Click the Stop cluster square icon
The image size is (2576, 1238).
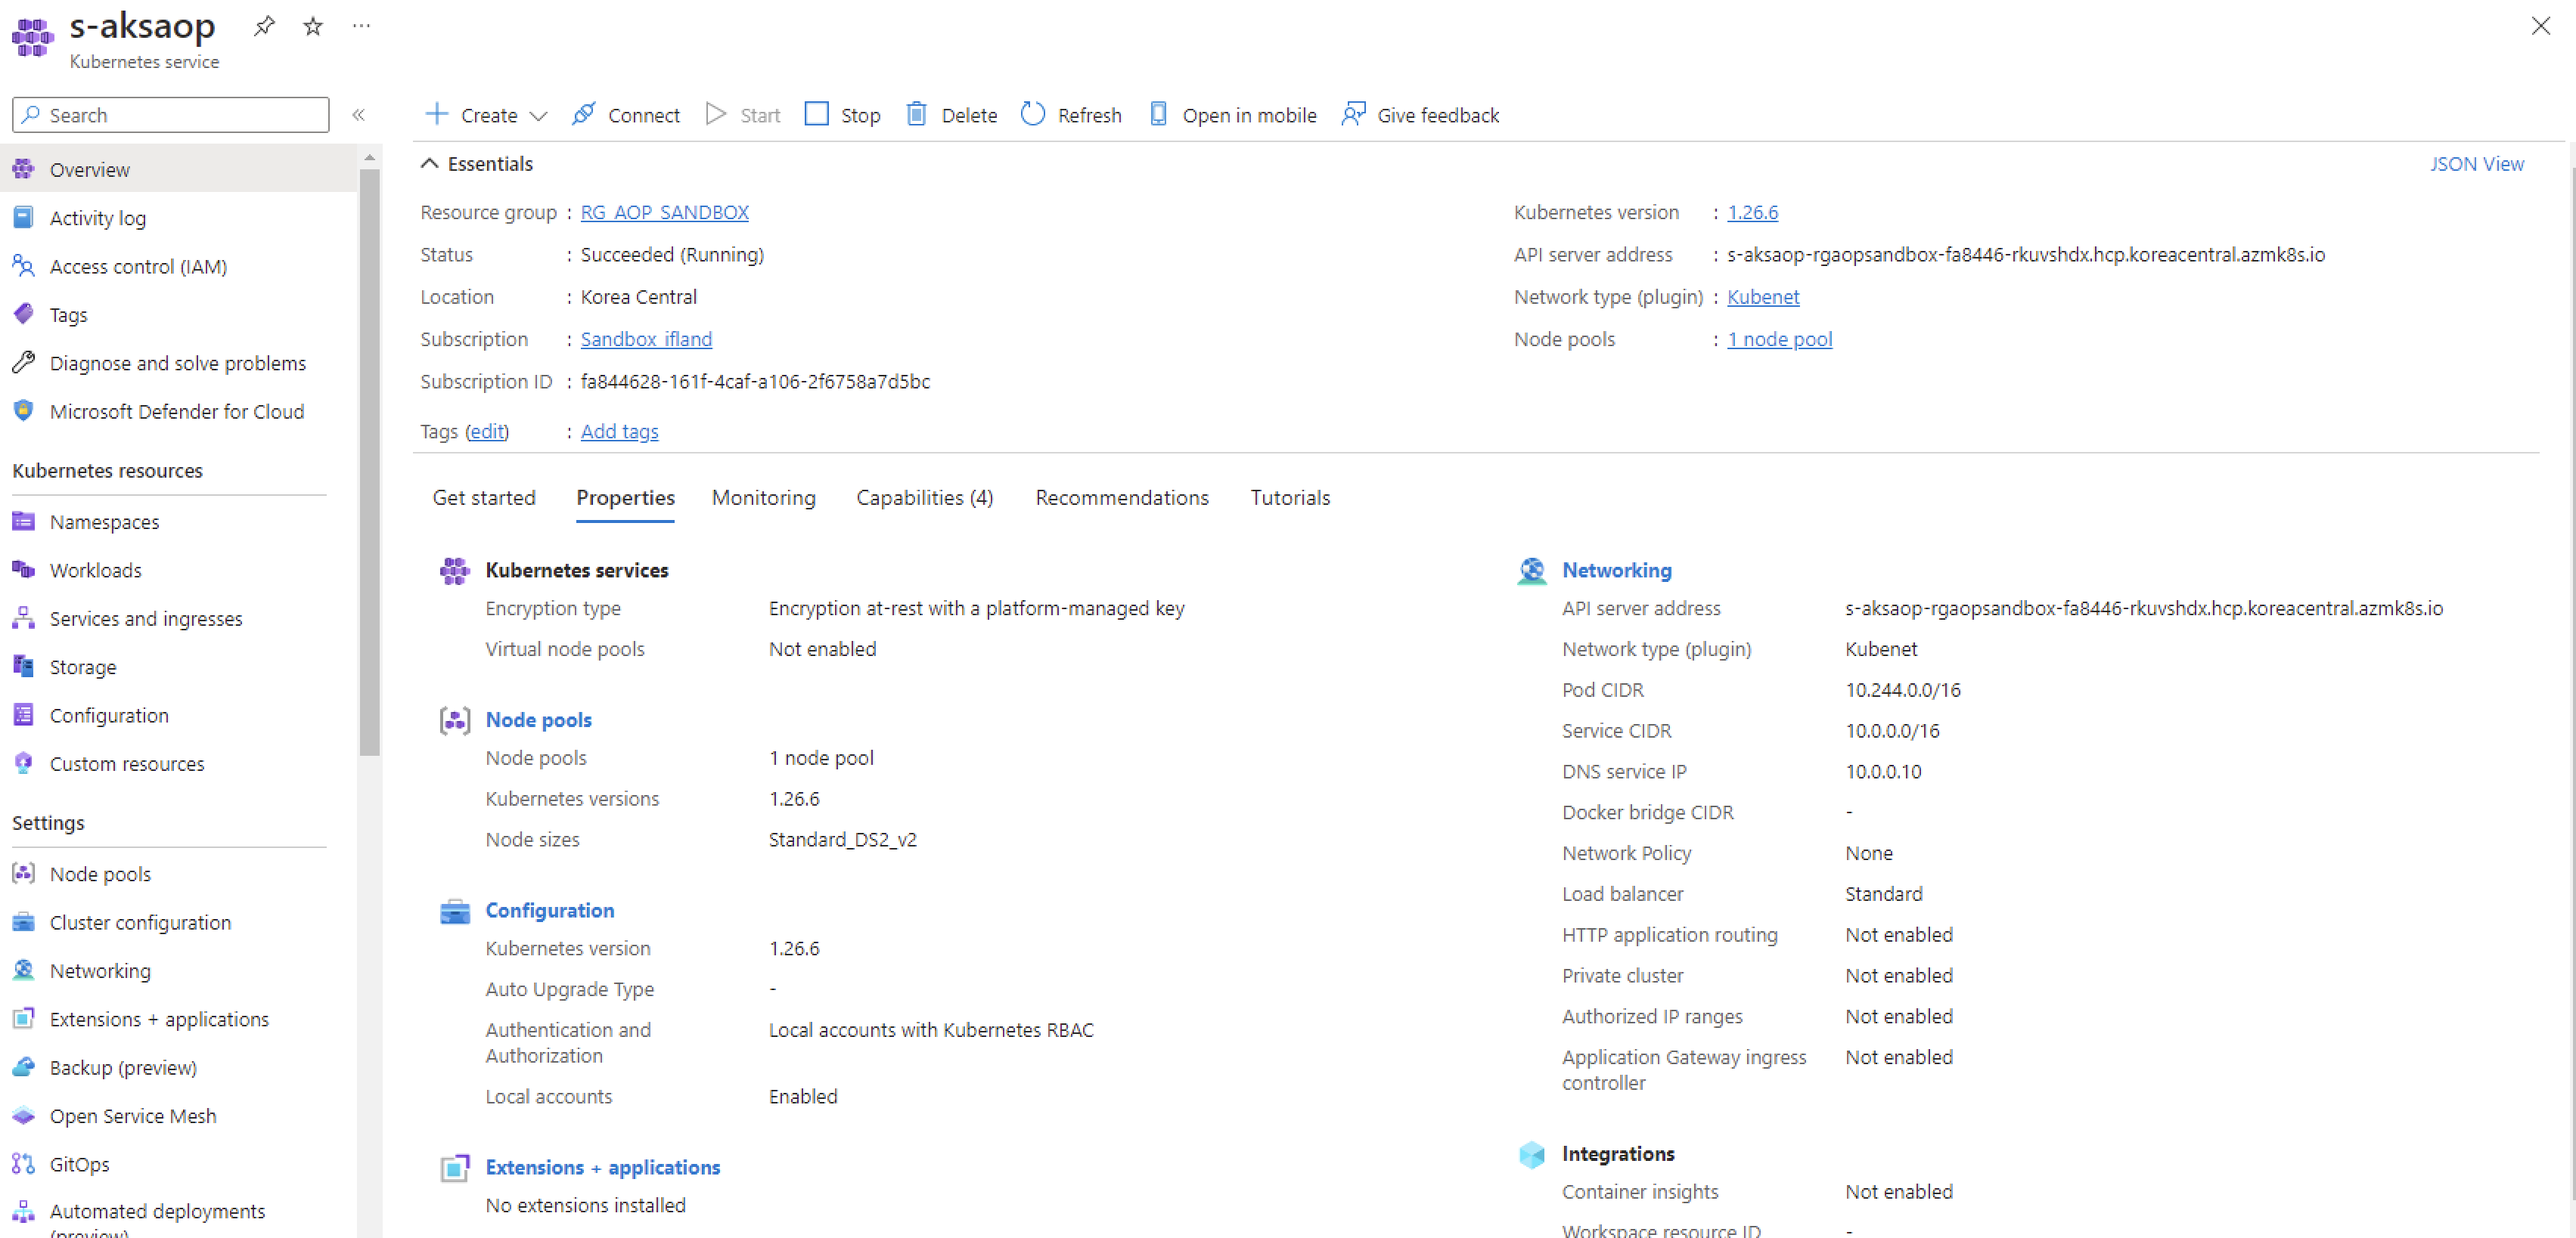[817, 114]
